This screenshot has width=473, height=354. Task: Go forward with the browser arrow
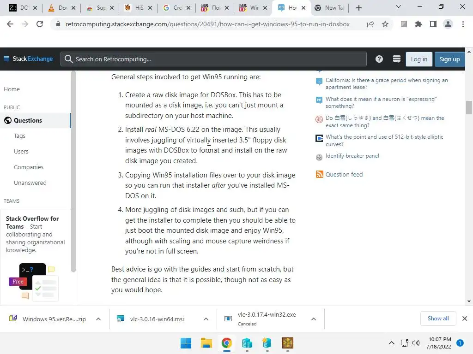tap(25, 24)
